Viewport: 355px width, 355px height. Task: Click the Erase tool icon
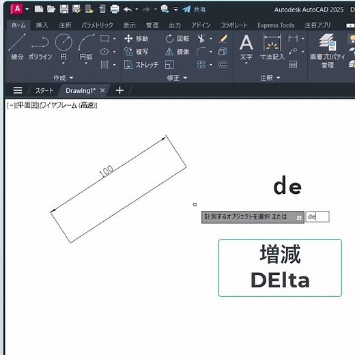pos(223,38)
